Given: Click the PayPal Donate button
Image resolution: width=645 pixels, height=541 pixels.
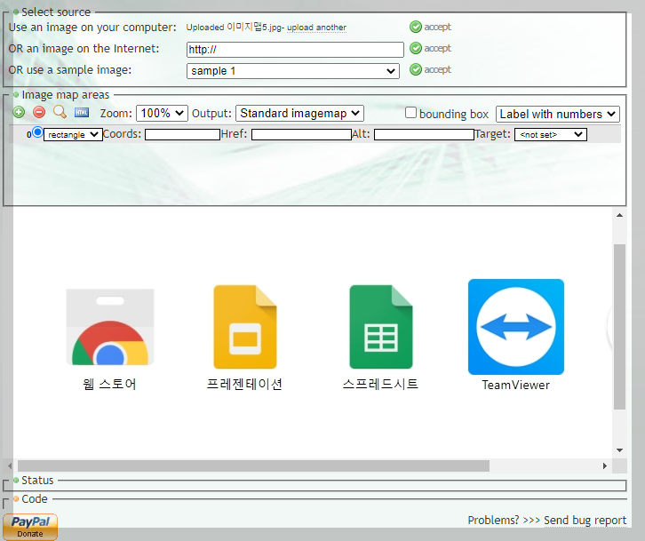Looking at the screenshot, I should click(30, 527).
